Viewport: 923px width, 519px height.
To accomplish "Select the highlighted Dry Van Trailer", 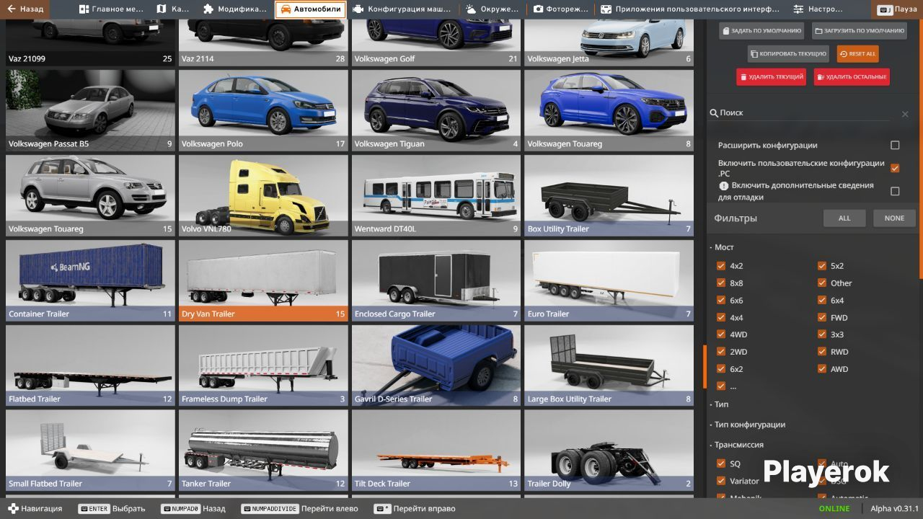I will coord(263,280).
